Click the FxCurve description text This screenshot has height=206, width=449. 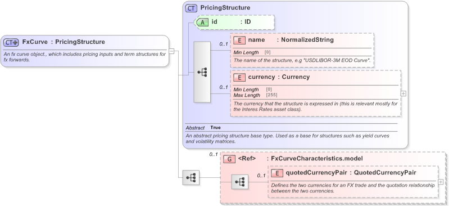tap(85, 57)
